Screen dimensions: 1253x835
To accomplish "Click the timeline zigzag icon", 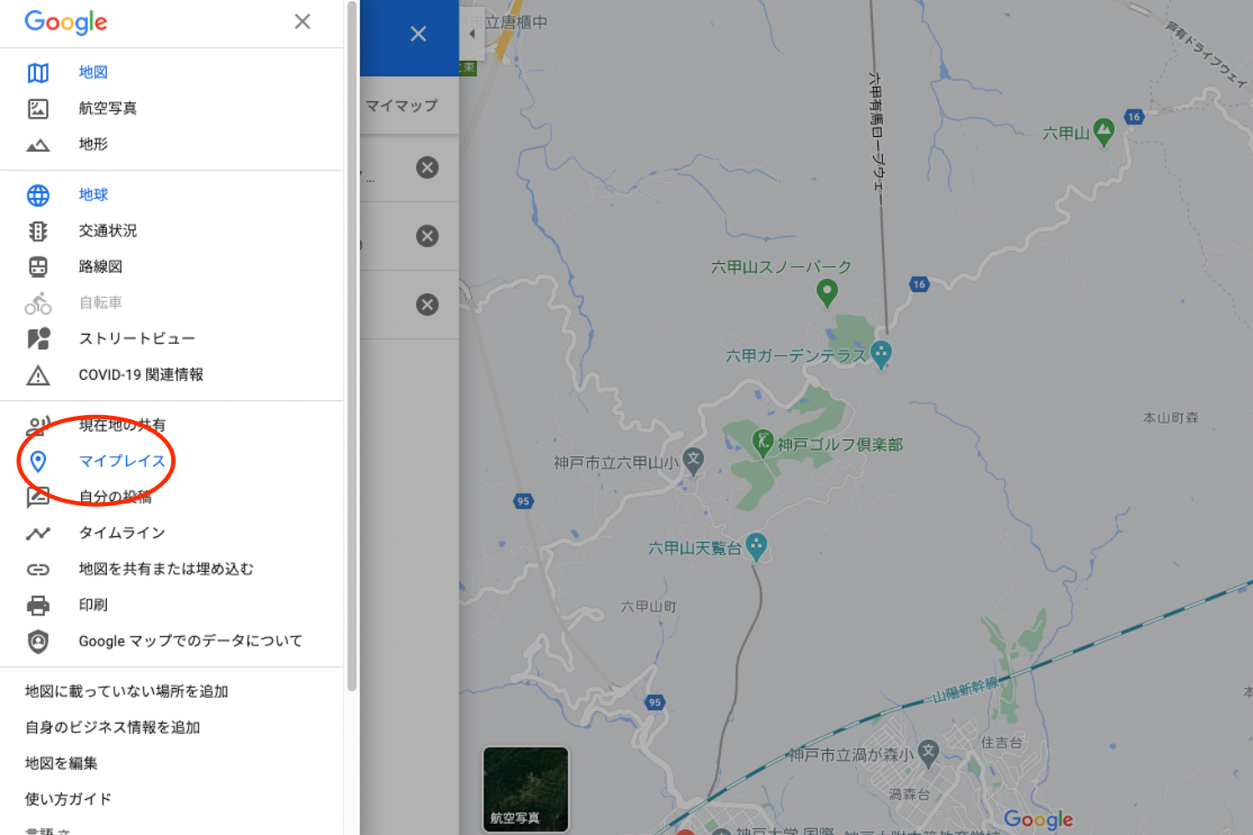I will pos(38,534).
